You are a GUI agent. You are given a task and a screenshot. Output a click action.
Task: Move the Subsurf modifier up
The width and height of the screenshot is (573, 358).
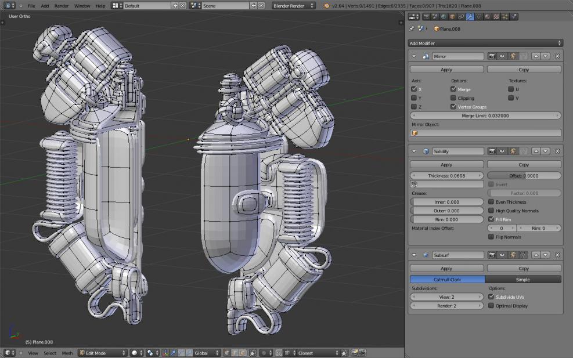tap(536, 255)
